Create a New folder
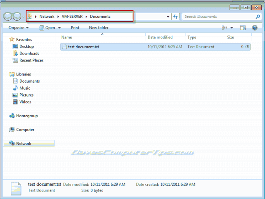 pos(99,28)
